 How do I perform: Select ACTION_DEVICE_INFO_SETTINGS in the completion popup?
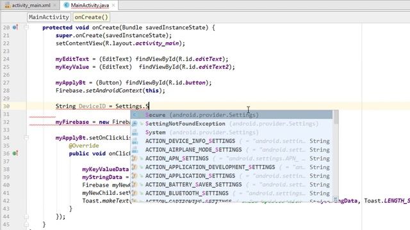click(231, 141)
